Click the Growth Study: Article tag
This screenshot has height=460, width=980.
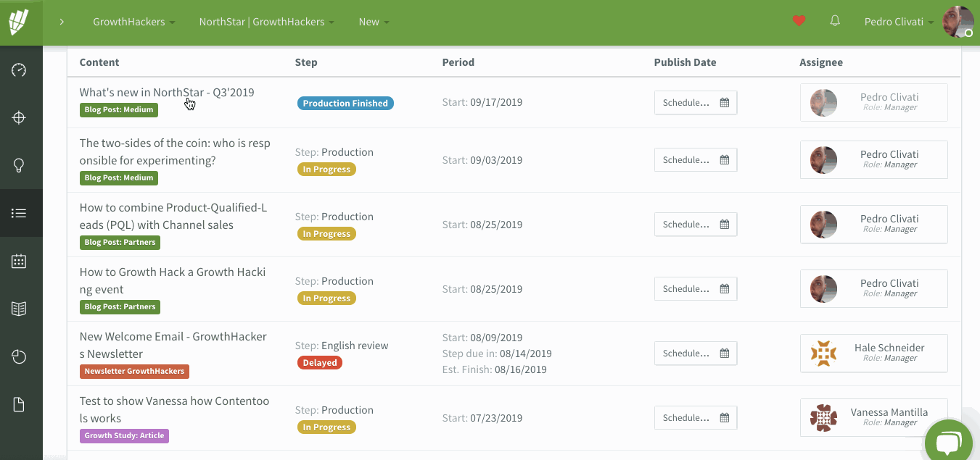tap(124, 436)
